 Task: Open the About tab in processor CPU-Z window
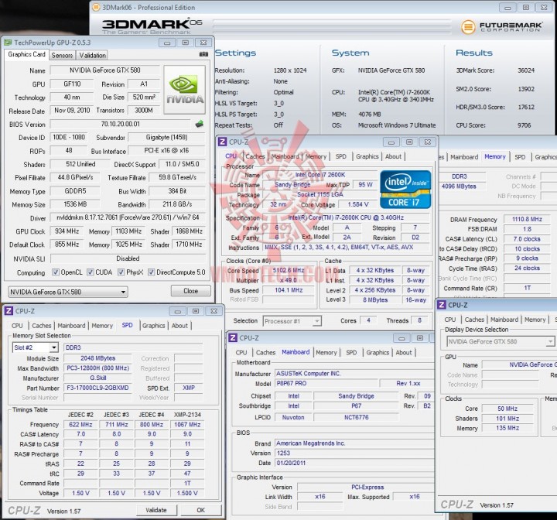[393, 156]
